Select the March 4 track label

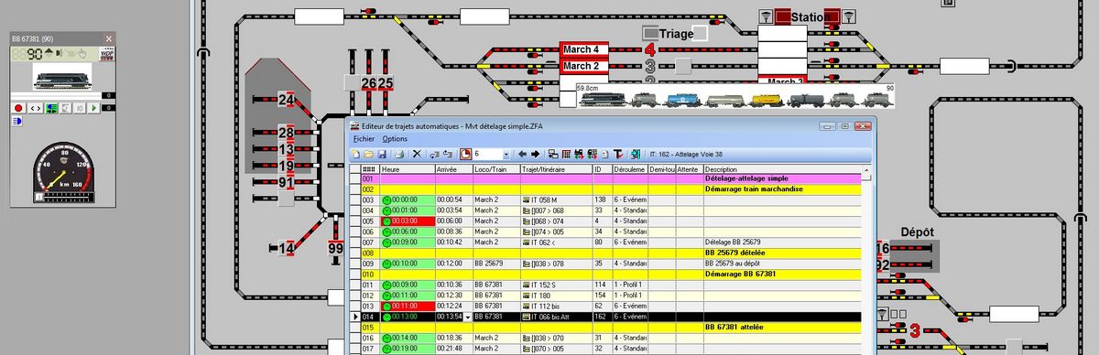tap(581, 49)
